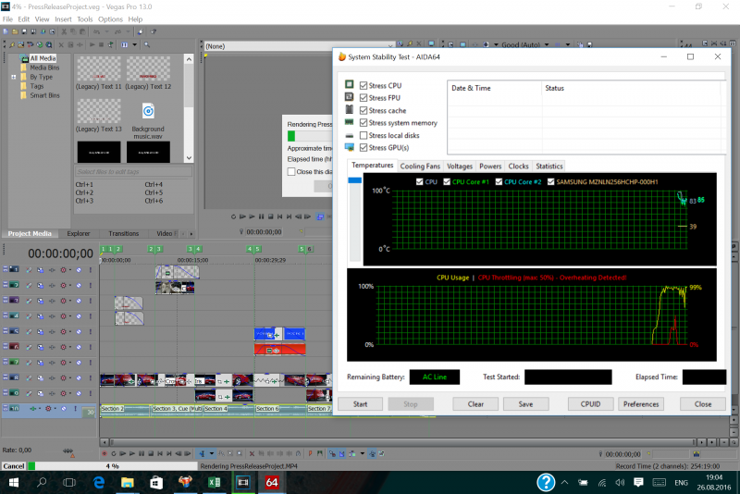The image size is (740, 494).
Task: Click the Vegas Pro taskbar icon
Action: point(243,483)
